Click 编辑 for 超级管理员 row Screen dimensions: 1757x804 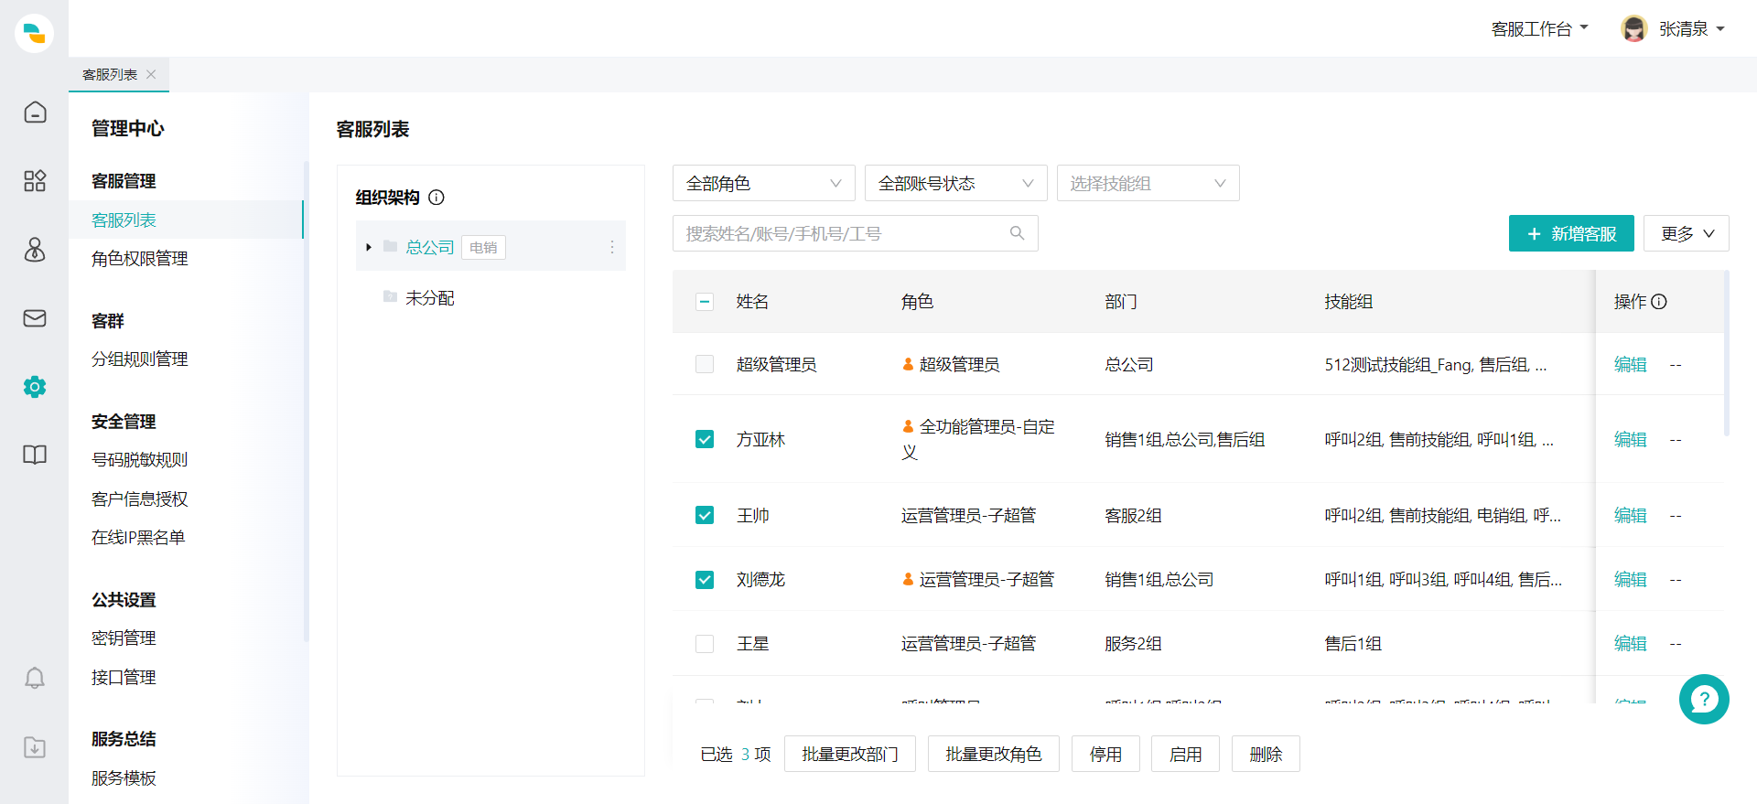(x=1630, y=364)
